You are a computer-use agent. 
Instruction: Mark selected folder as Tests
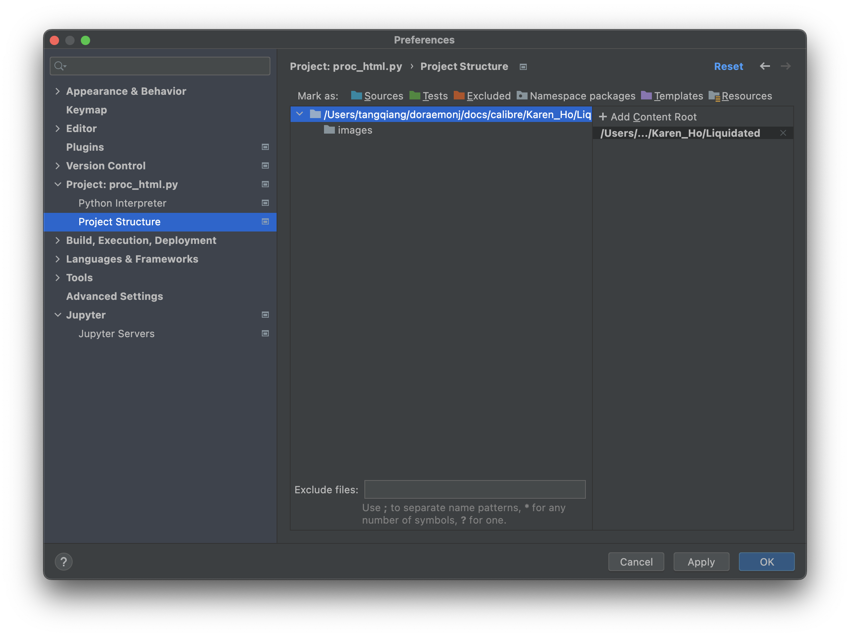pos(435,96)
